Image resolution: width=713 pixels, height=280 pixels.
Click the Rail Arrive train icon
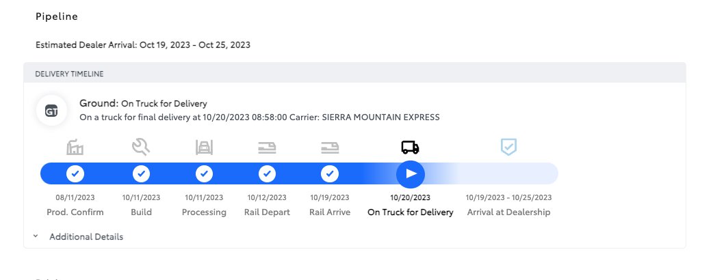tap(330, 148)
